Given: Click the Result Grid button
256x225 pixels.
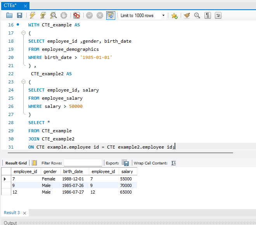Looking at the screenshot, I should click(x=16, y=163).
